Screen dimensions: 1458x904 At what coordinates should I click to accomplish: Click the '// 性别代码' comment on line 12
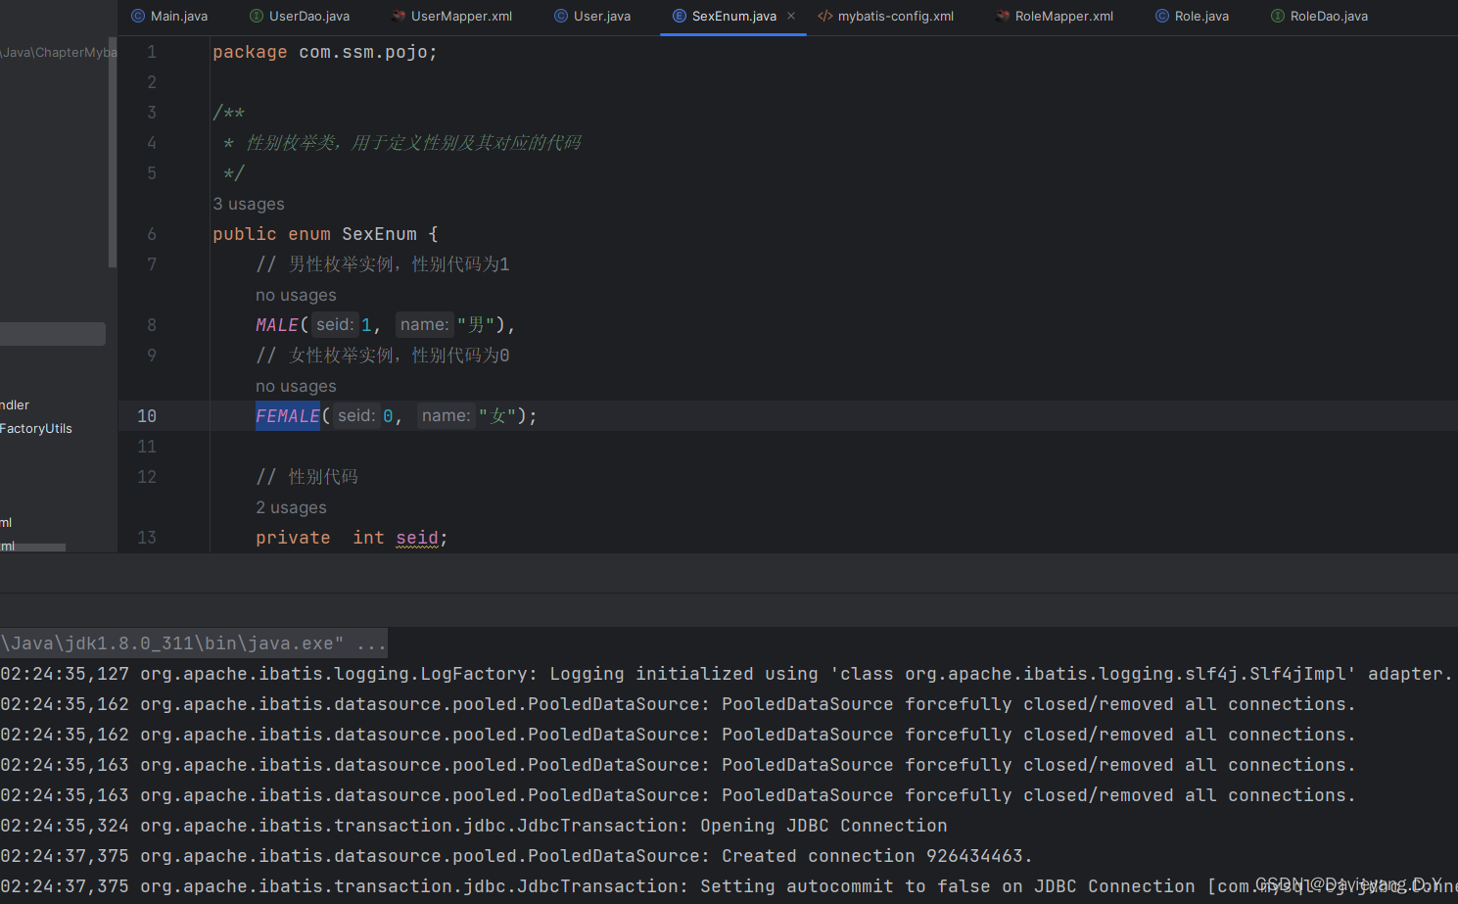306,477
